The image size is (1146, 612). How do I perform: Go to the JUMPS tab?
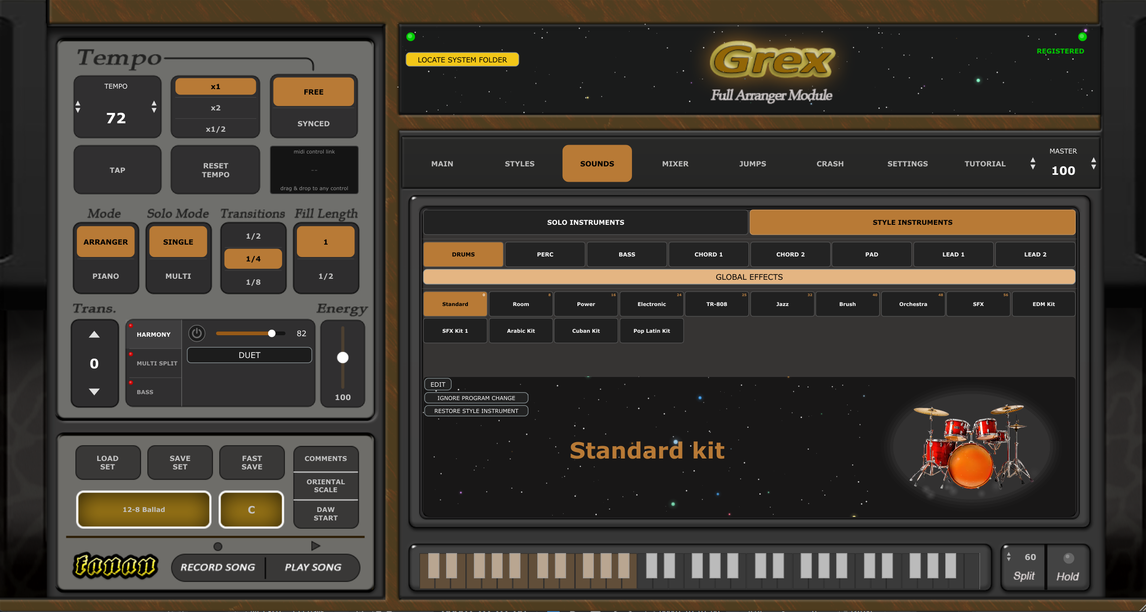(x=752, y=163)
